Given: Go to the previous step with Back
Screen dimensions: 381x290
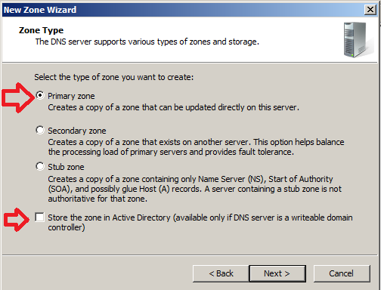Looking at the screenshot, I should click(x=221, y=273).
